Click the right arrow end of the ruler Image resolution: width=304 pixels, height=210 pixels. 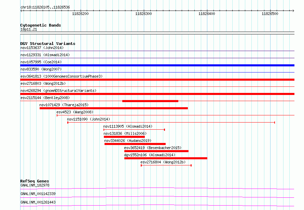pyautogui.click(x=293, y=11)
